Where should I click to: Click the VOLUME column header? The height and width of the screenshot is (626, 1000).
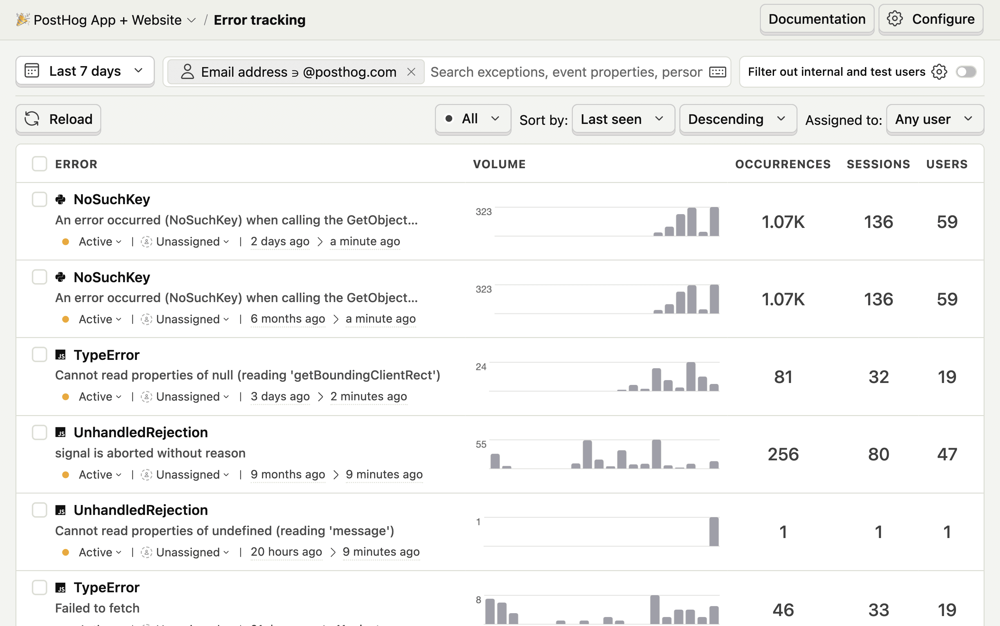click(500, 164)
